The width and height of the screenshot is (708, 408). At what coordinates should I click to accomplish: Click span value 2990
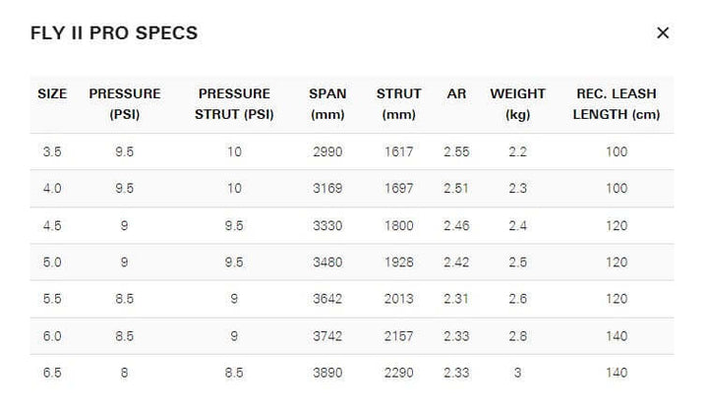[327, 152]
